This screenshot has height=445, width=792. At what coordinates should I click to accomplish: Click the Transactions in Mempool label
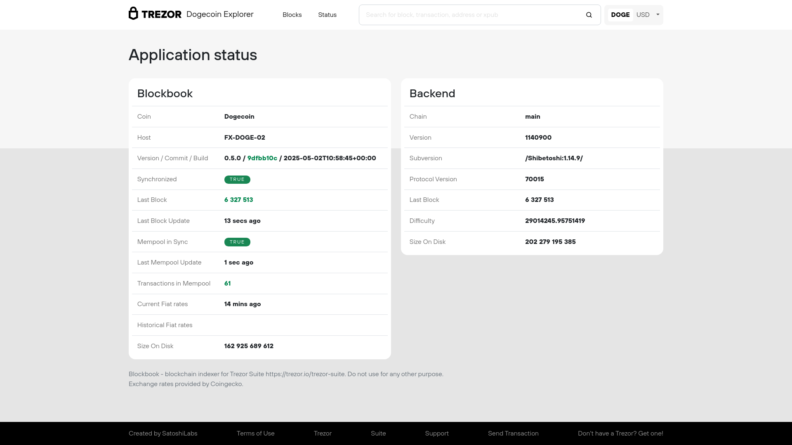pos(174,283)
